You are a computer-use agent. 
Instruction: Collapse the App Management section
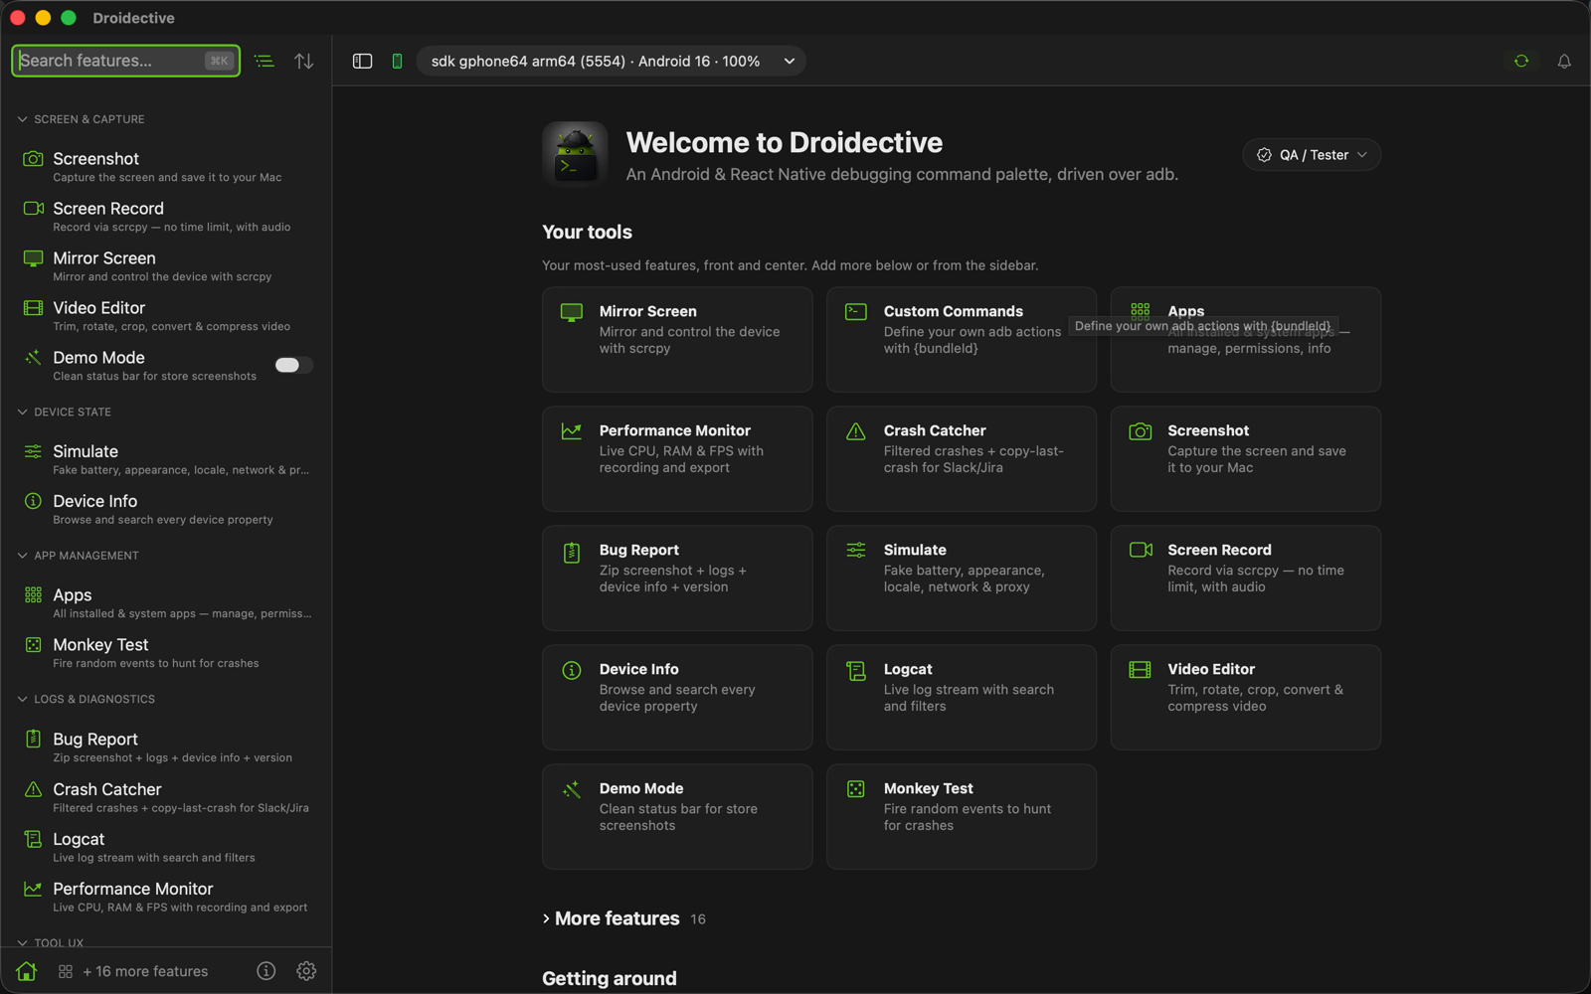click(x=79, y=556)
